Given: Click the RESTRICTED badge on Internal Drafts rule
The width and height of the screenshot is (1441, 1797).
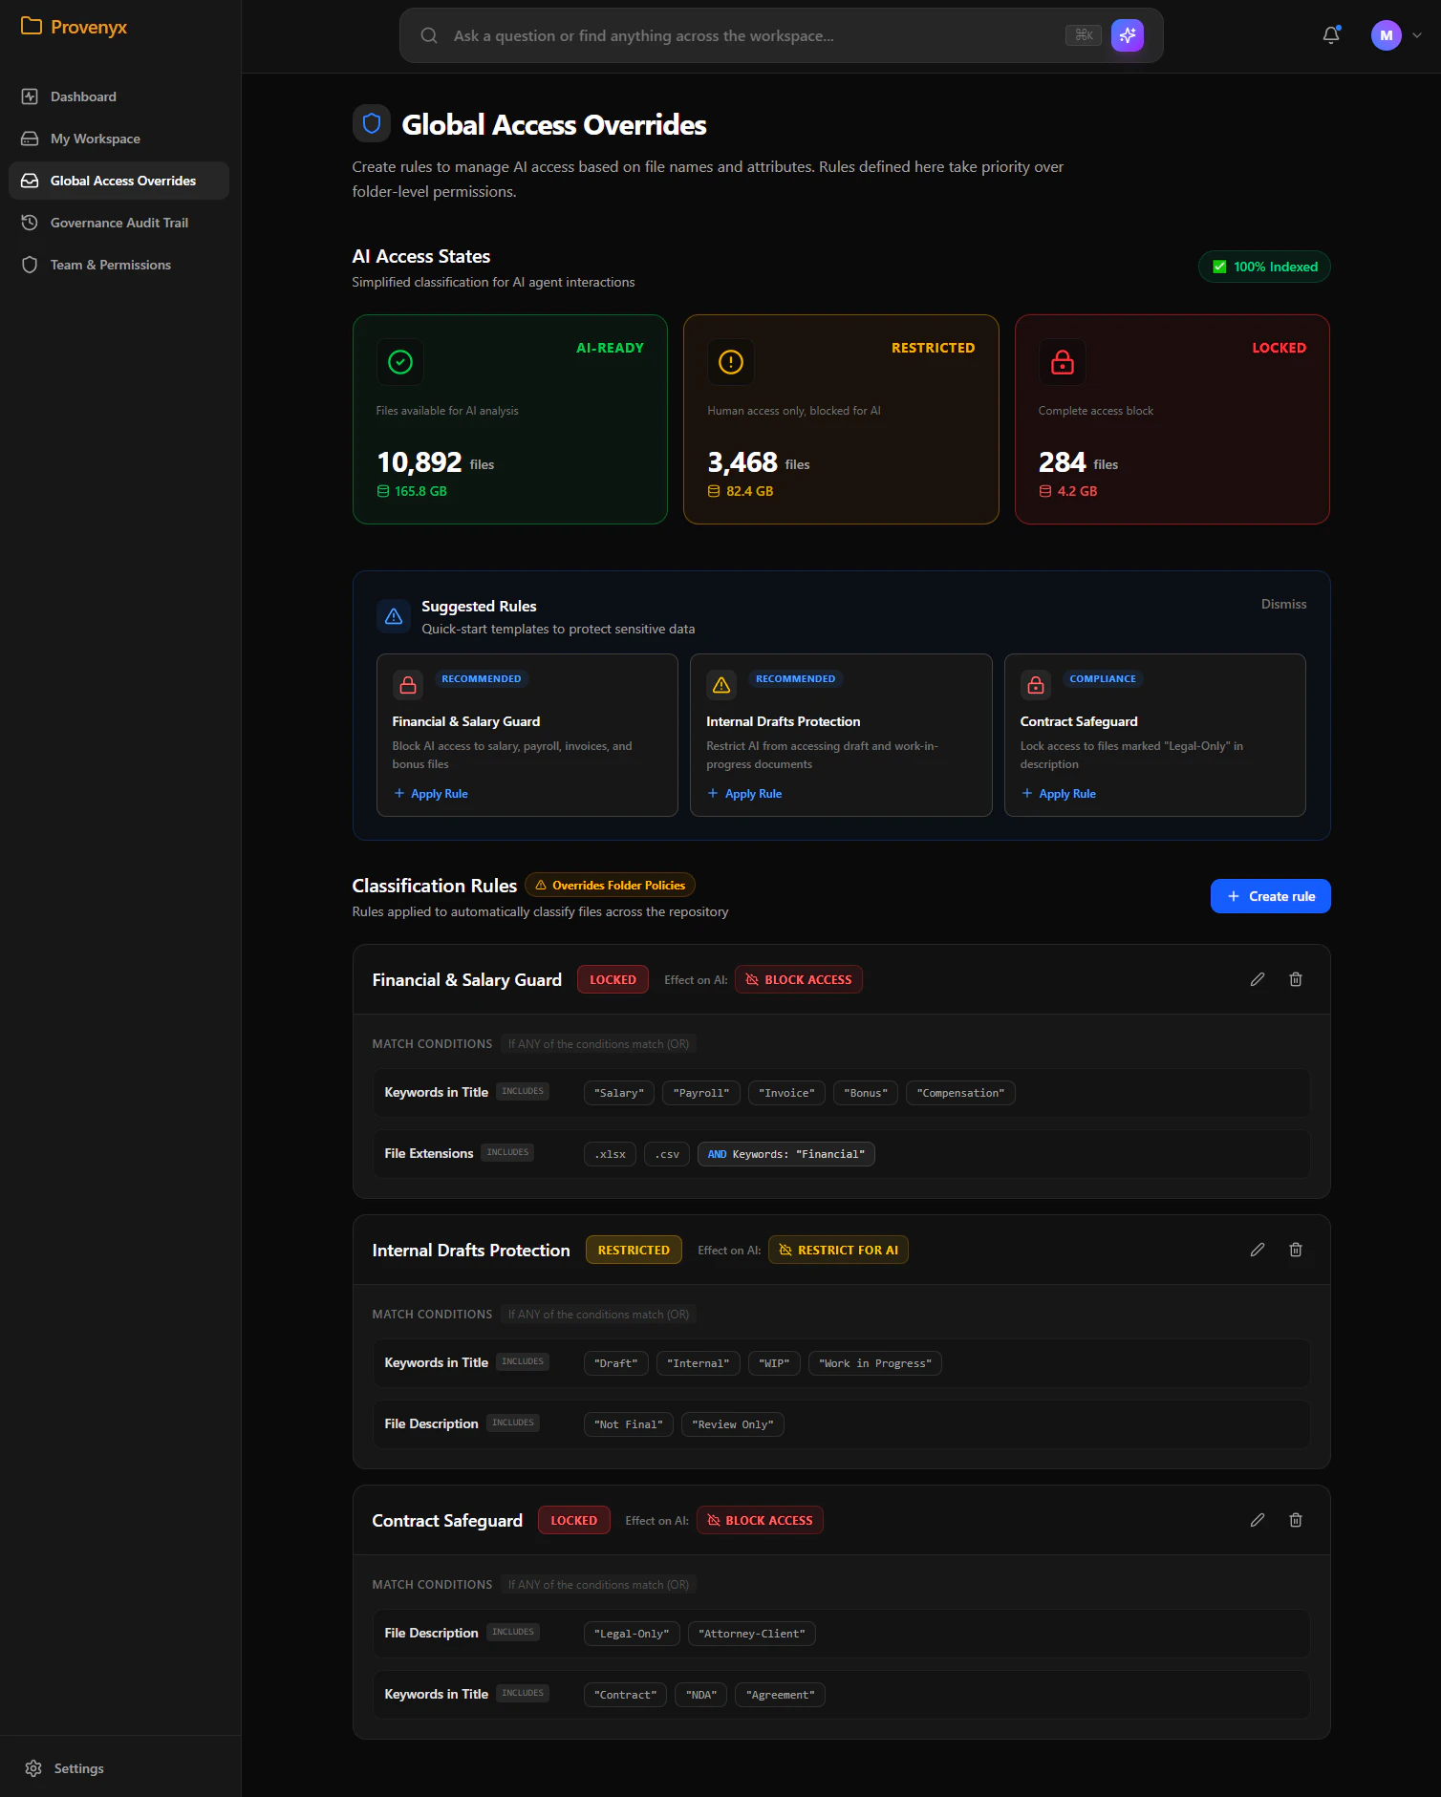Looking at the screenshot, I should (634, 1250).
